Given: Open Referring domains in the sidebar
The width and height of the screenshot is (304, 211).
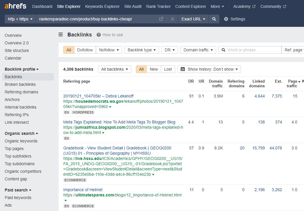Looking at the screenshot, I should (21, 92).
